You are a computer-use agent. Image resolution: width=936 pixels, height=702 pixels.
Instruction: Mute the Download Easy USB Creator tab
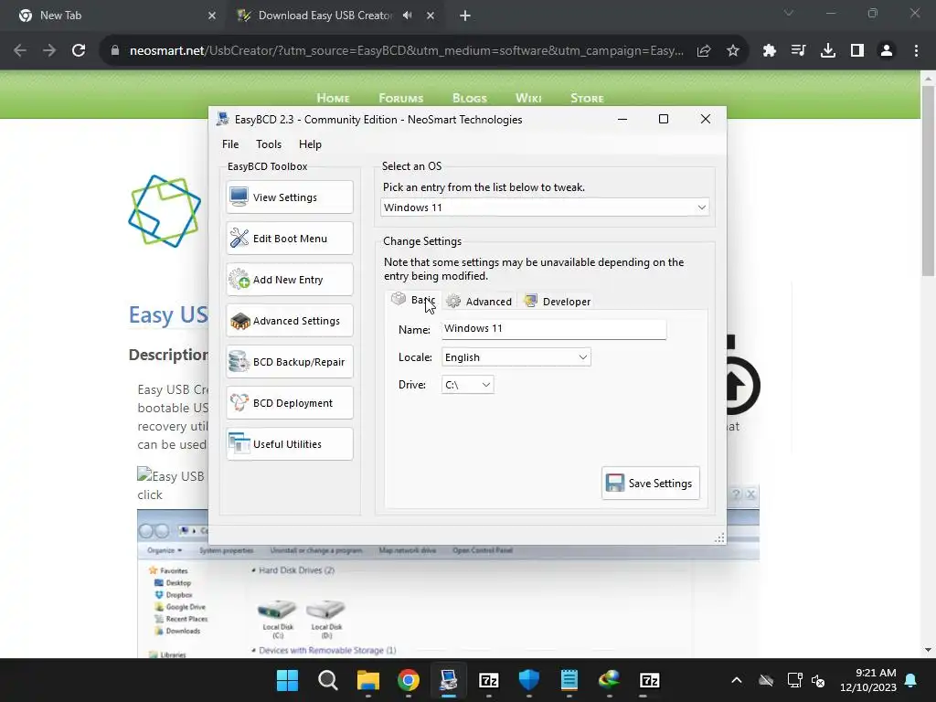407,16
